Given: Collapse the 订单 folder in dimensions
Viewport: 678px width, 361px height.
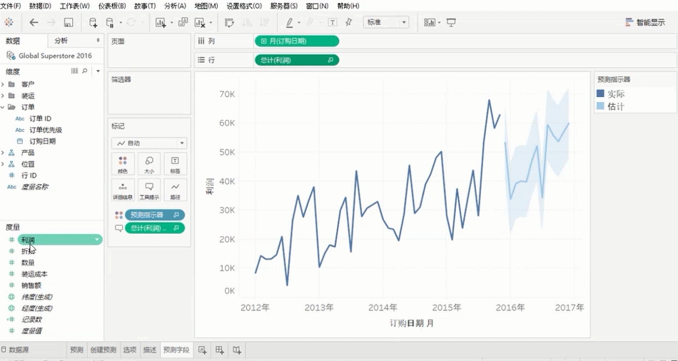Looking at the screenshot, I should 3,107.
